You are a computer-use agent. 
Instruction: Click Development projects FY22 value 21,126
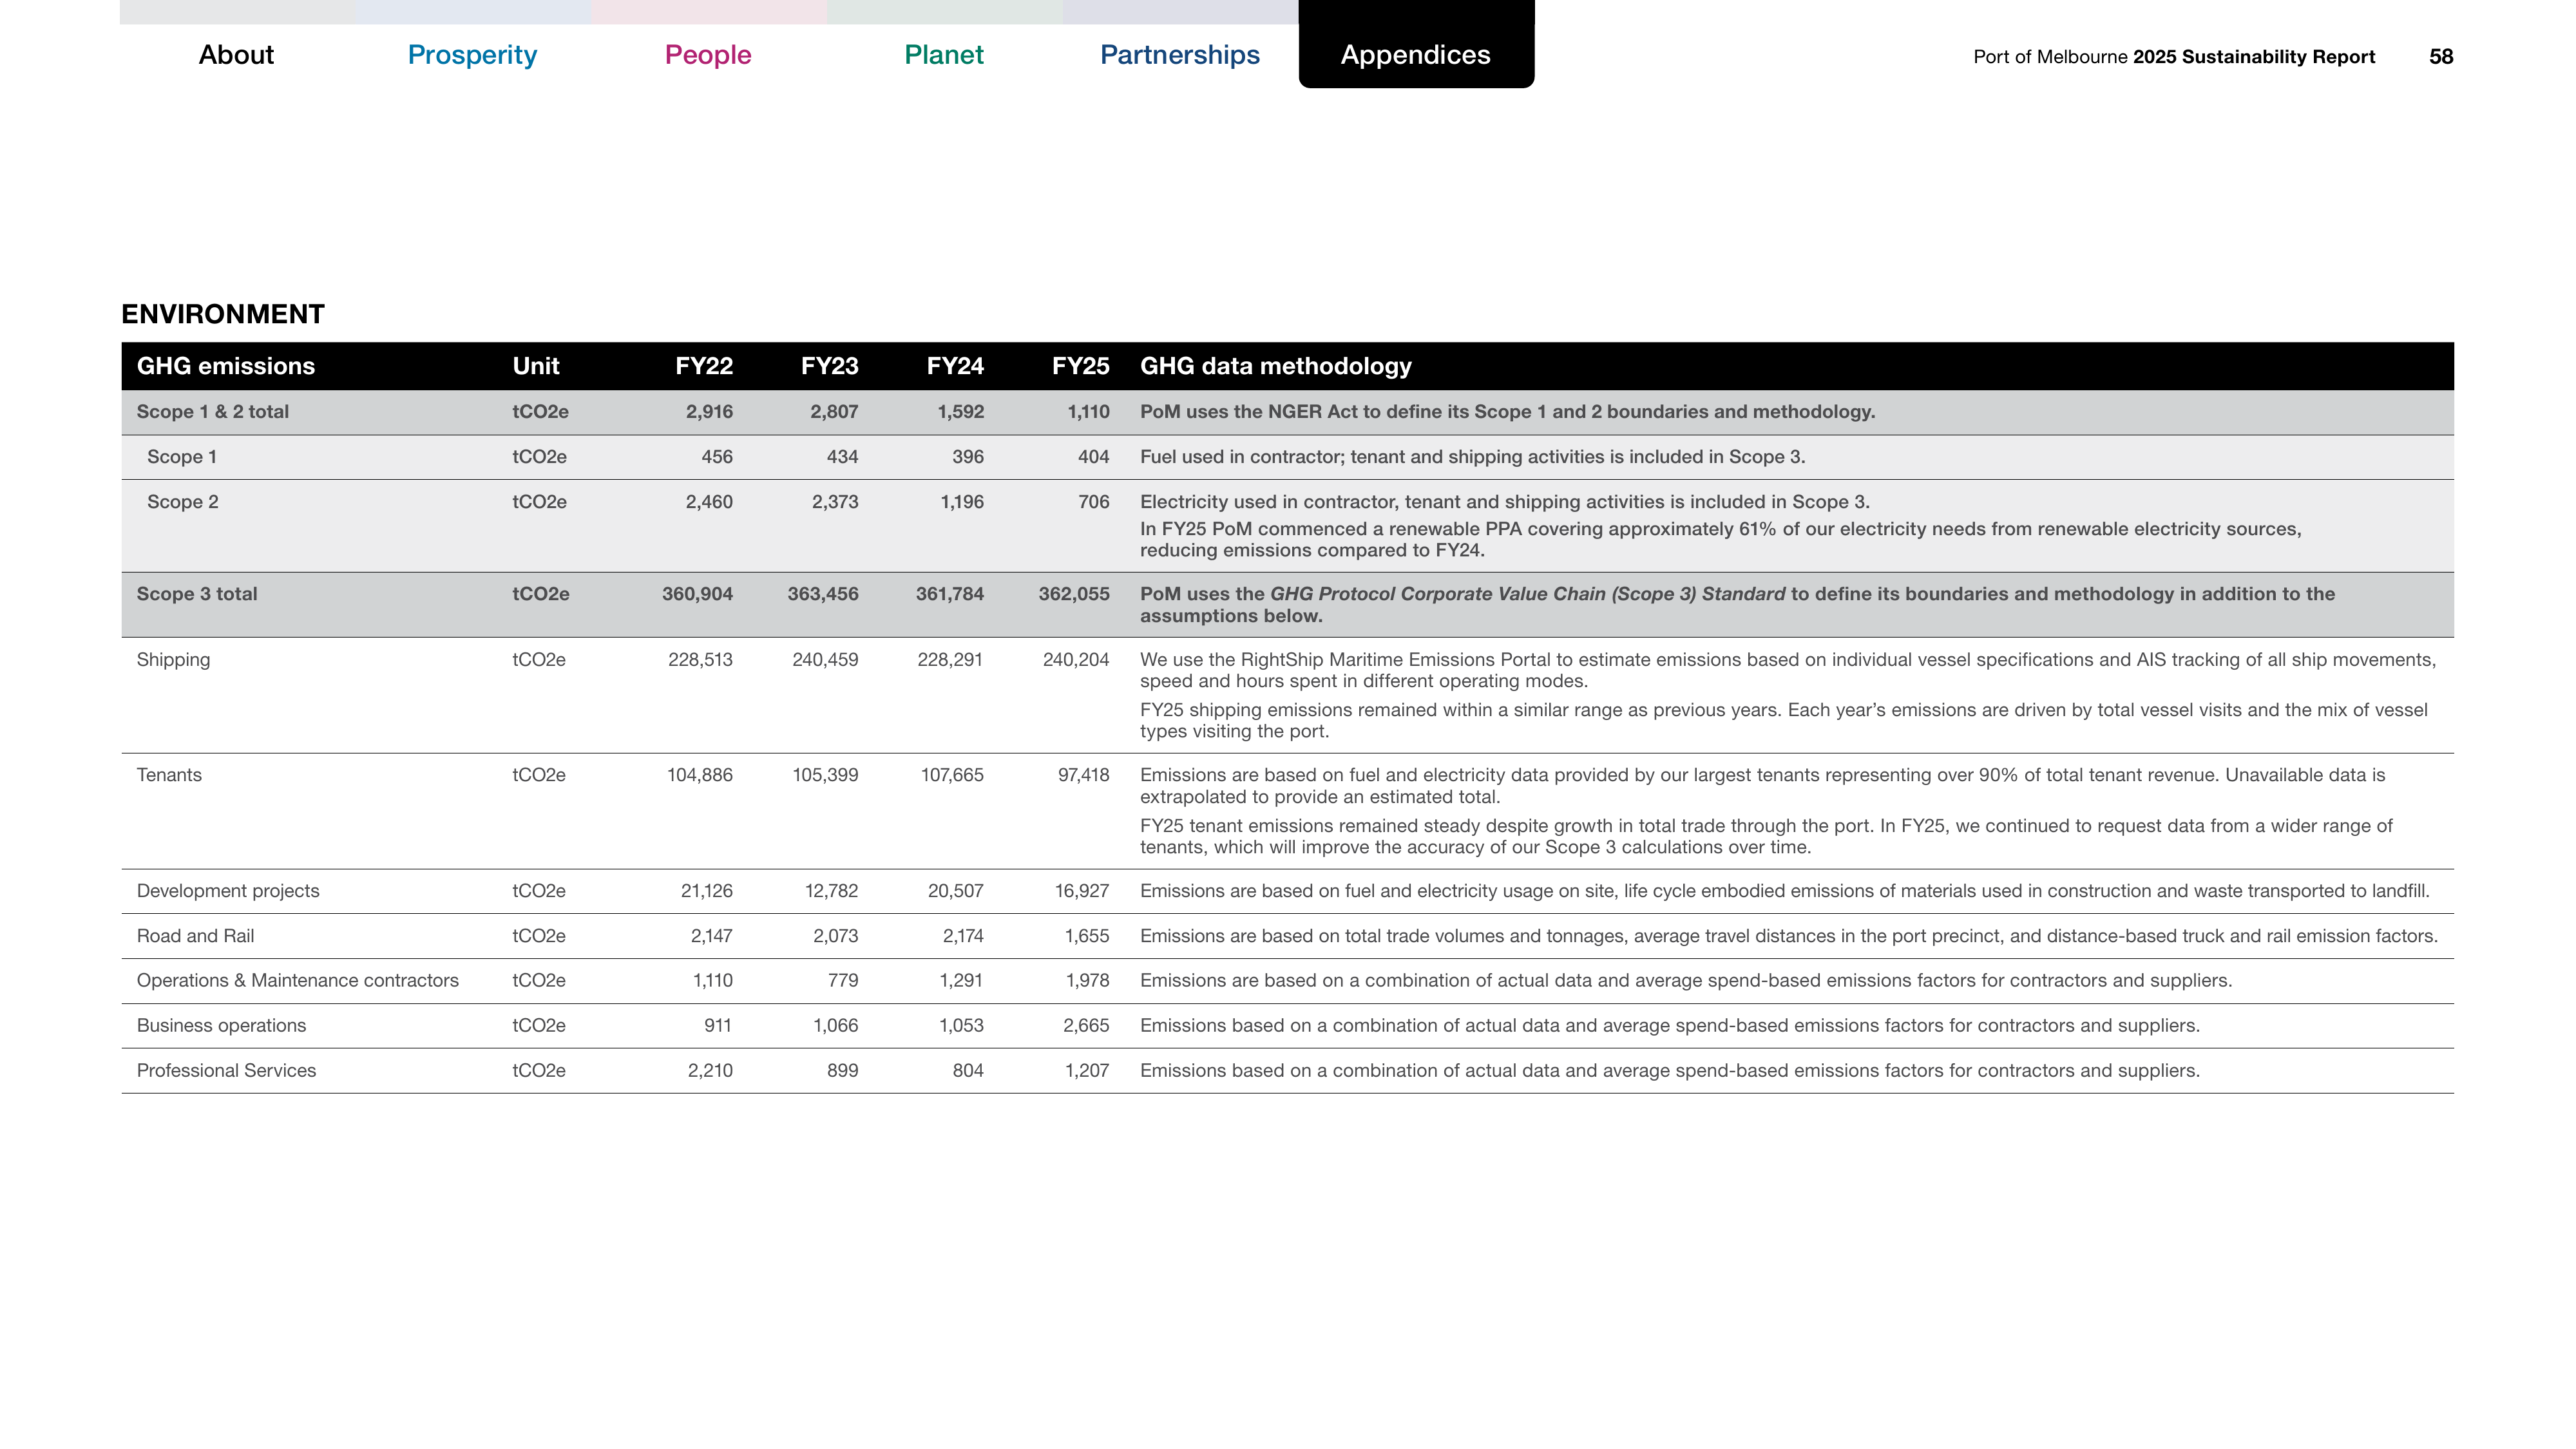(707, 891)
